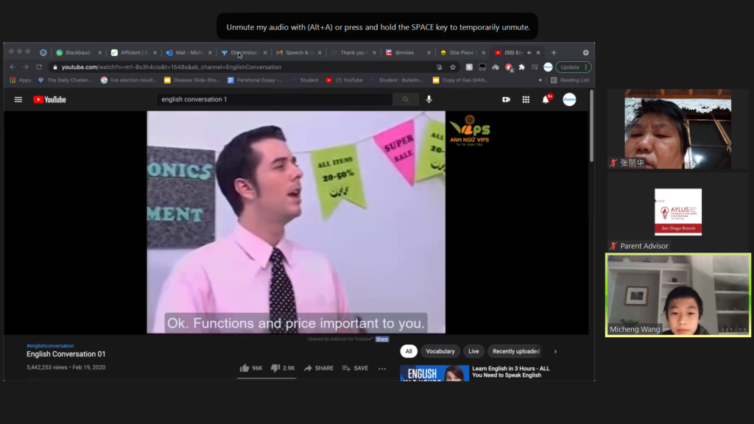Select the Micheng Wang participant video tile
The image size is (754, 424).
point(678,295)
